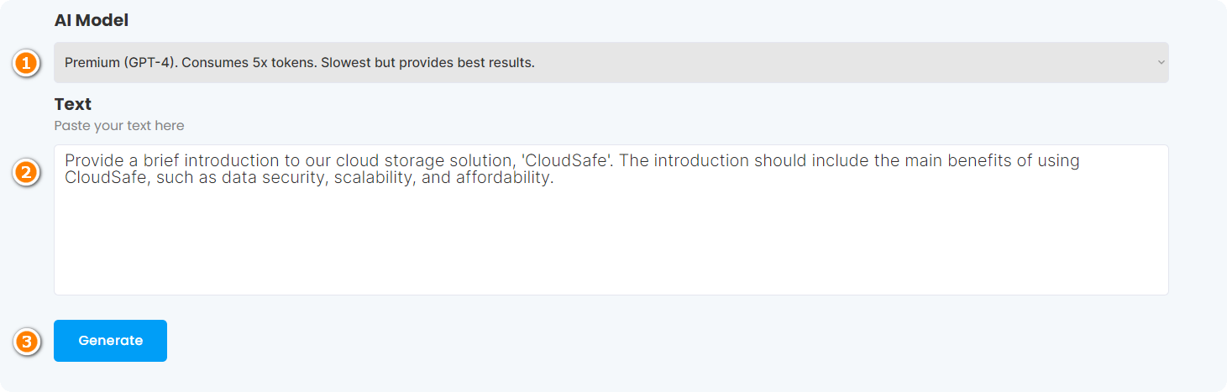Place cursor on the word 'affordability'
The width and height of the screenshot is (1227, 392).
pos(505,178)
